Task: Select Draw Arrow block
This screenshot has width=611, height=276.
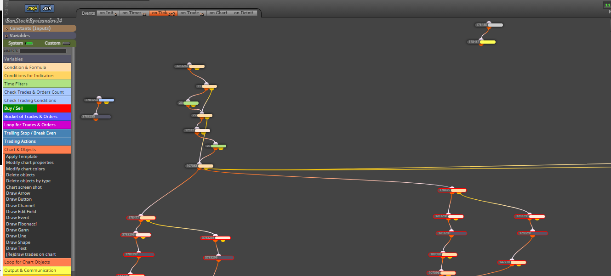Action: (x=18, y=193)
